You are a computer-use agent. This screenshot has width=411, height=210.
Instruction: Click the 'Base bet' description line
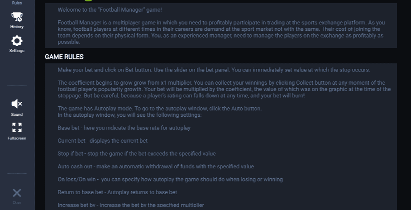point(124,128)
